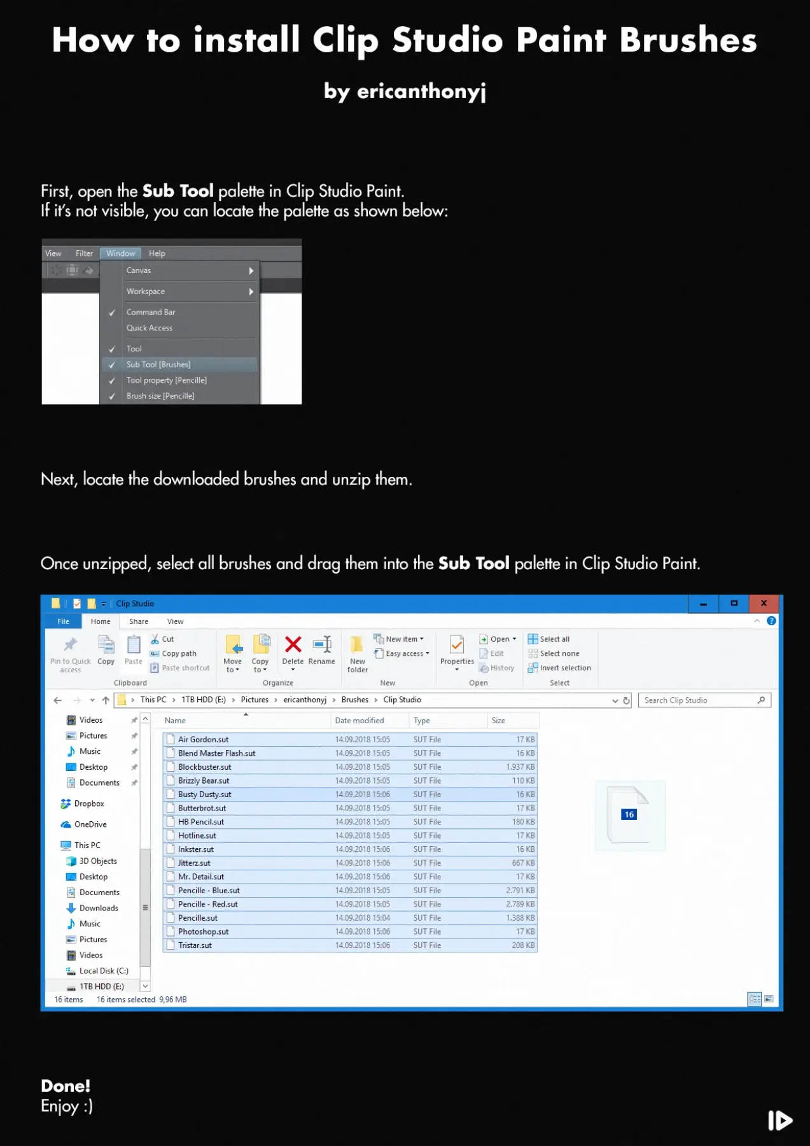This screenshot has height=1146, width=810.
Task: Click the Delete red X icon
Action: point(293,644)
